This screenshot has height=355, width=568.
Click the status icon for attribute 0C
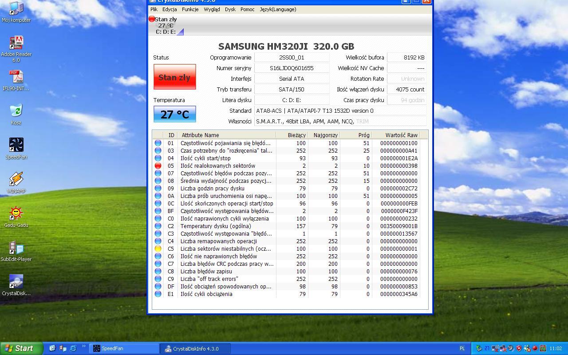coord(158,204)
